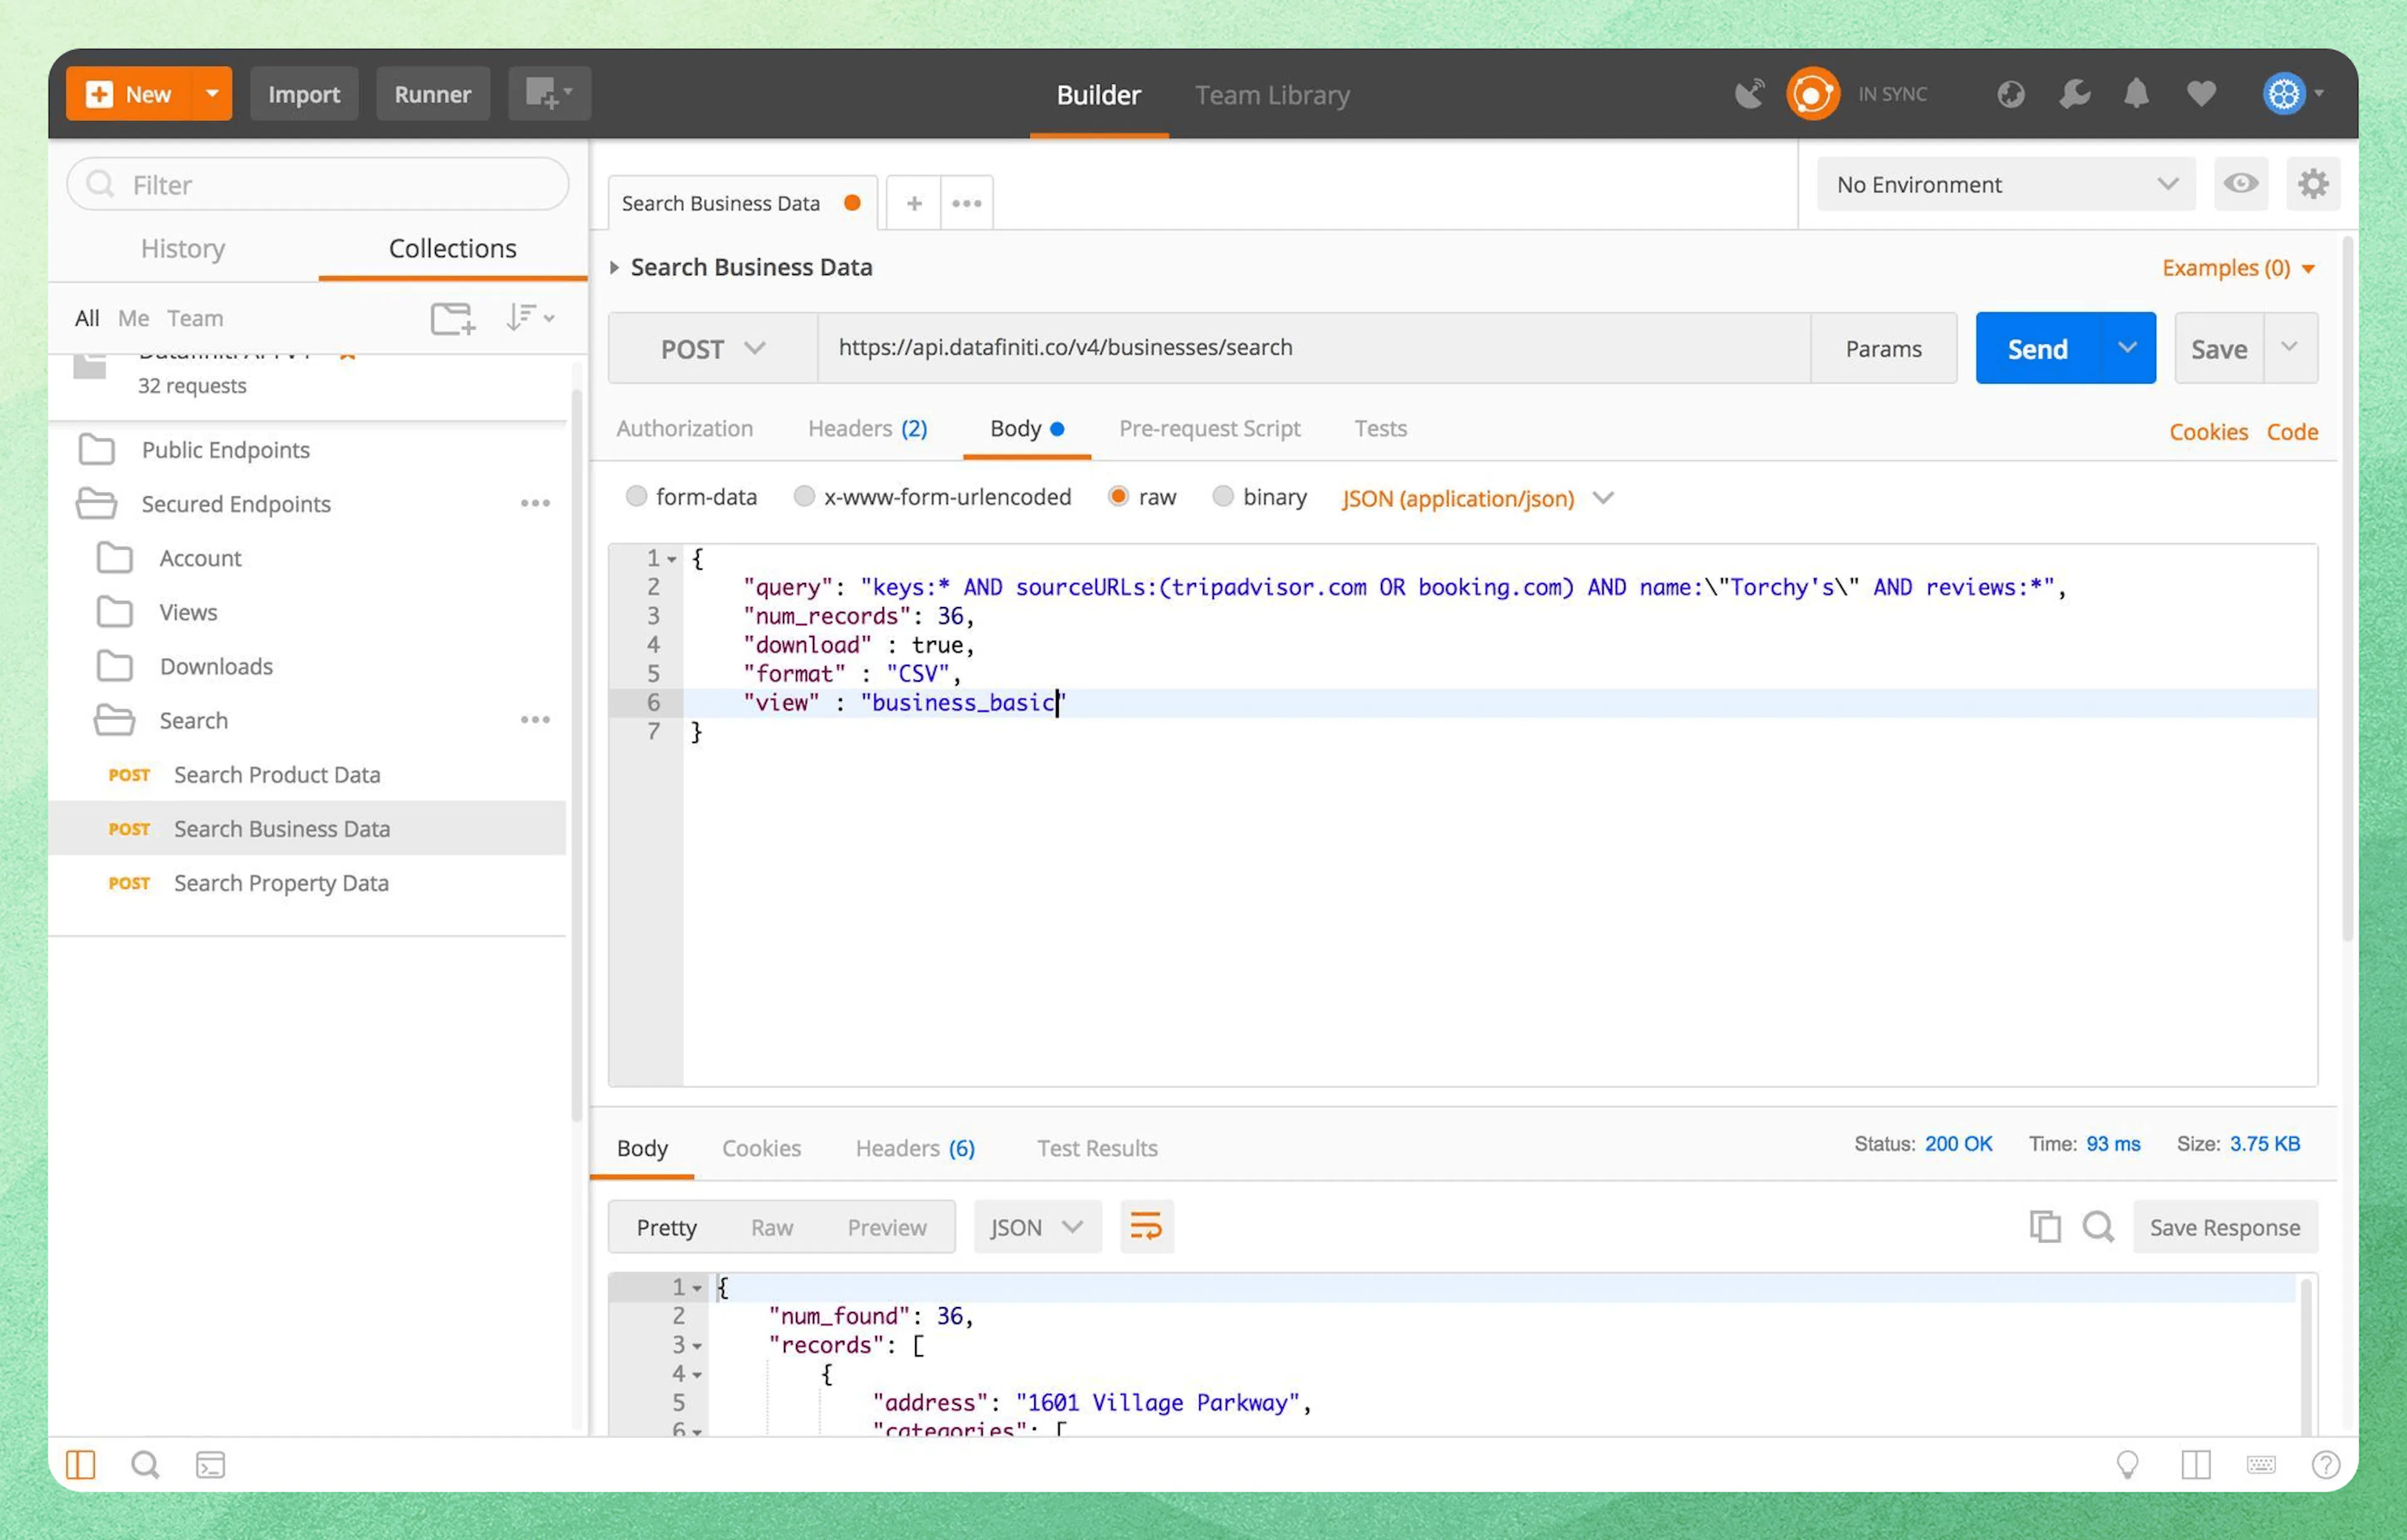Open the Postman console from the status bar

point(210,1464)
